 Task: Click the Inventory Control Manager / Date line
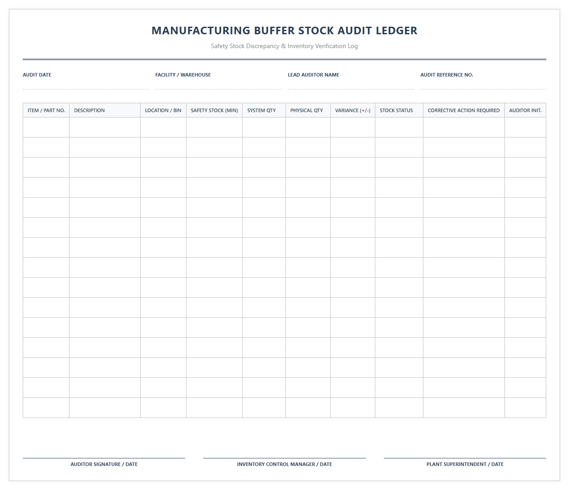tap(284, 458)
